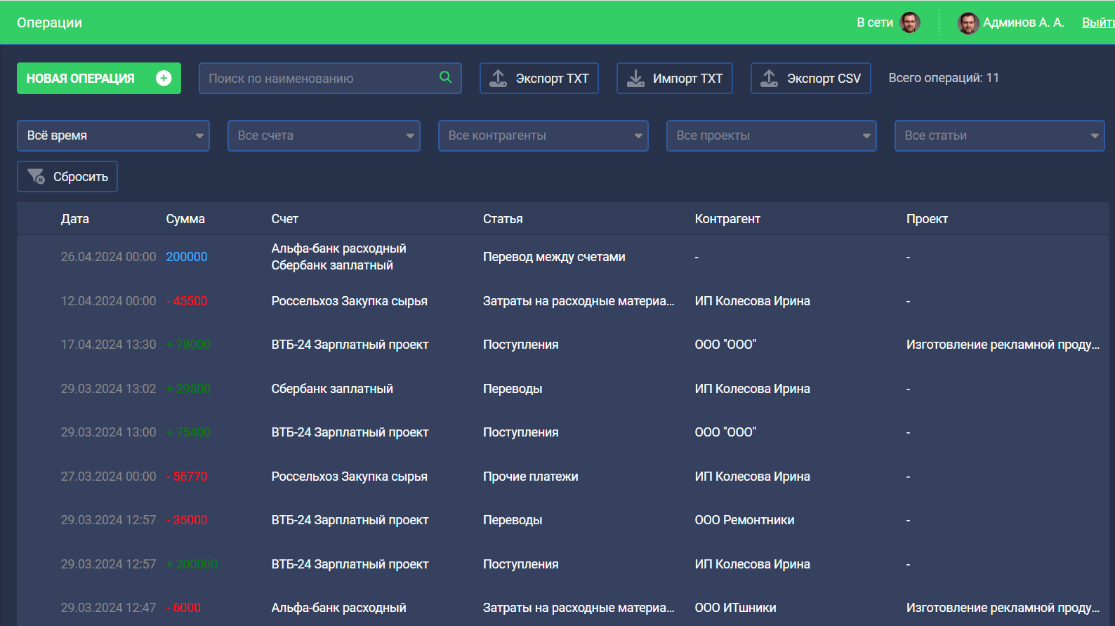Click the + 75400 amount cell
This screenshot has height=626, width=1115.
[188, 432]
